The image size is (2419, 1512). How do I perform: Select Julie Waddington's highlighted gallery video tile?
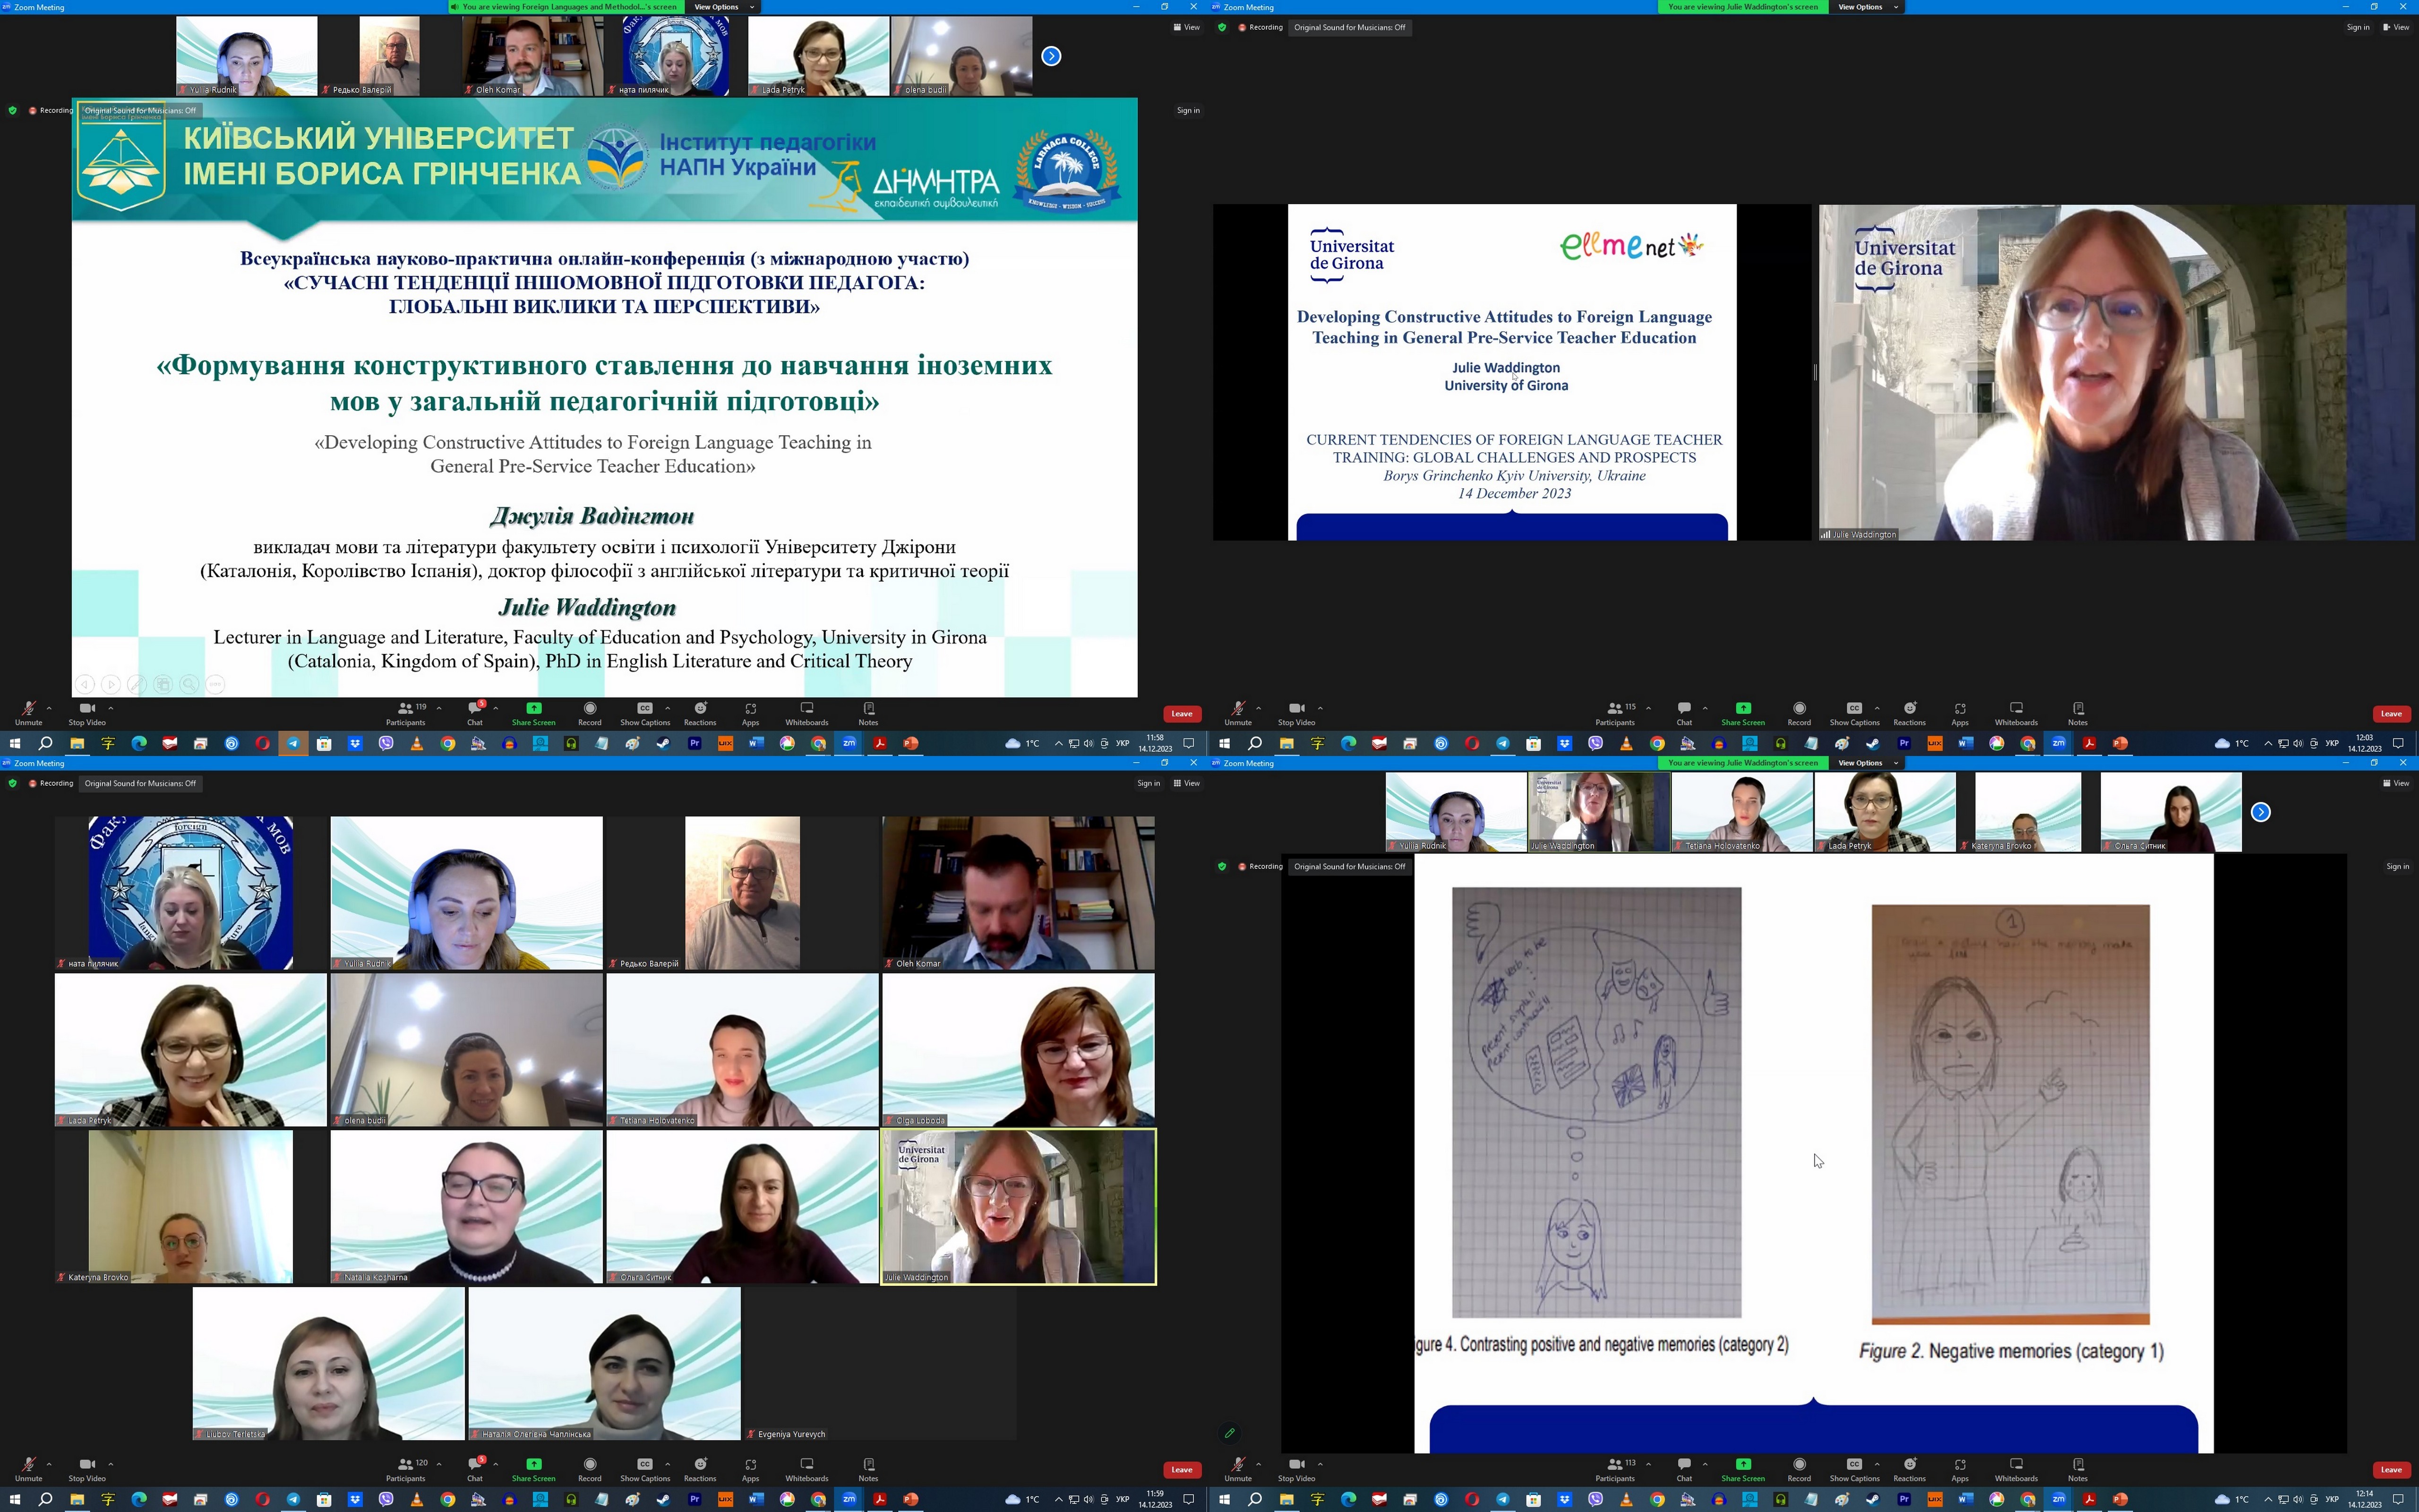pos(1018,1206)
